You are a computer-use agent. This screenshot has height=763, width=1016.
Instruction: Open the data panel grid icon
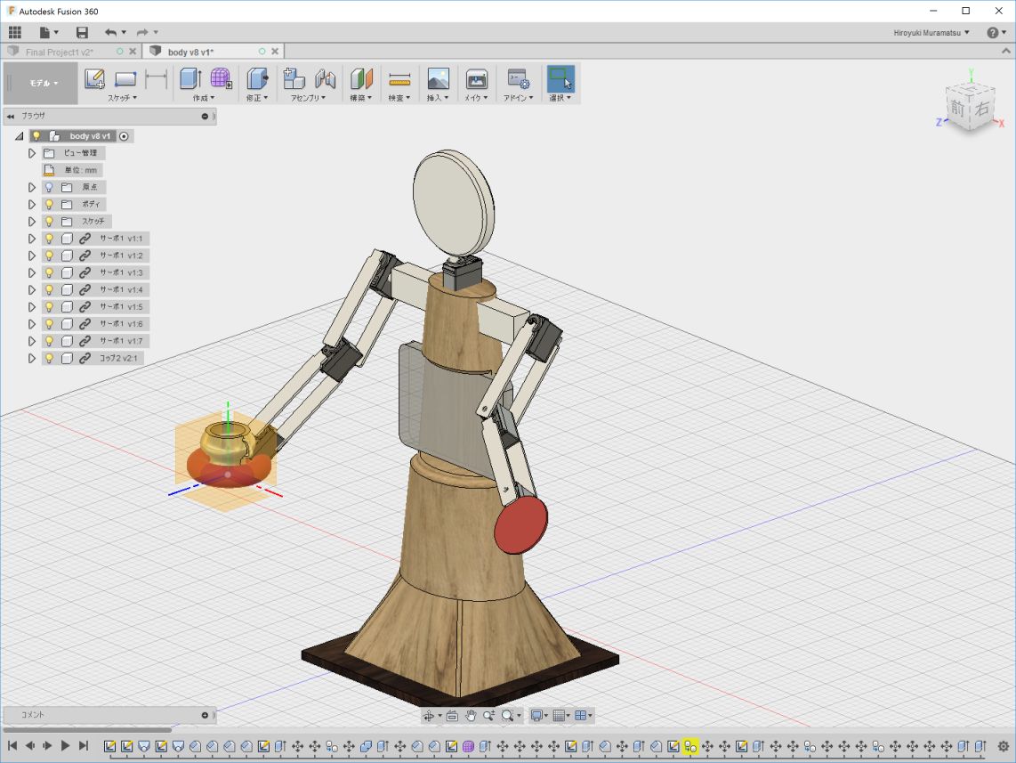15,32
